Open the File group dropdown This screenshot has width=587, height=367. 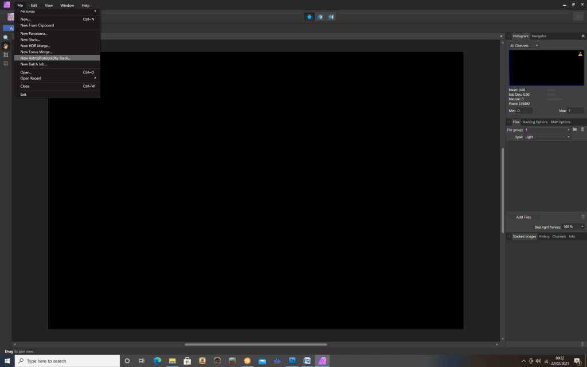click(547, 130)
